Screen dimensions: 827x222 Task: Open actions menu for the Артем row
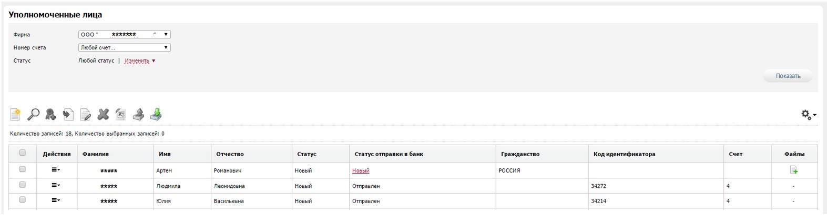56,170
